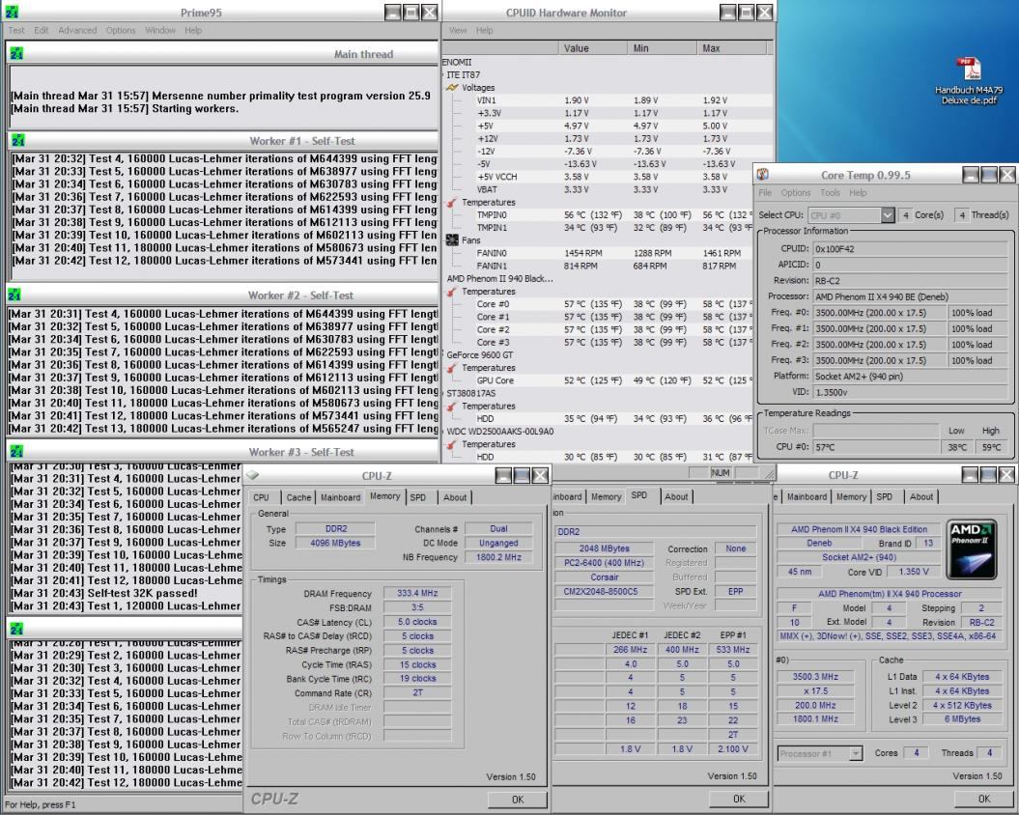Click the thermometer icon under AMD Phenom II 940
This screenshot has height=815, width=1019.
452,292
